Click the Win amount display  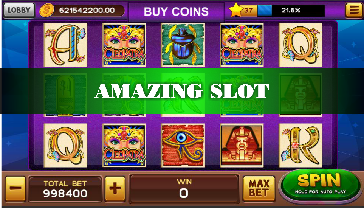pos(184,189)
